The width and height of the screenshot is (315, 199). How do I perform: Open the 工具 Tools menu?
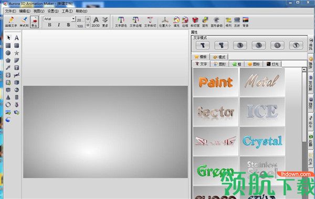pos(67,11)
